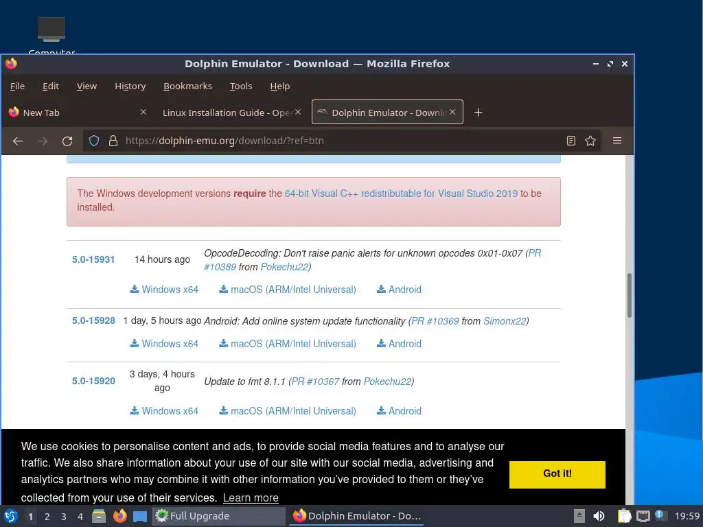Open PR #10389 link
The image size is (703, 527).
(220, 267)
